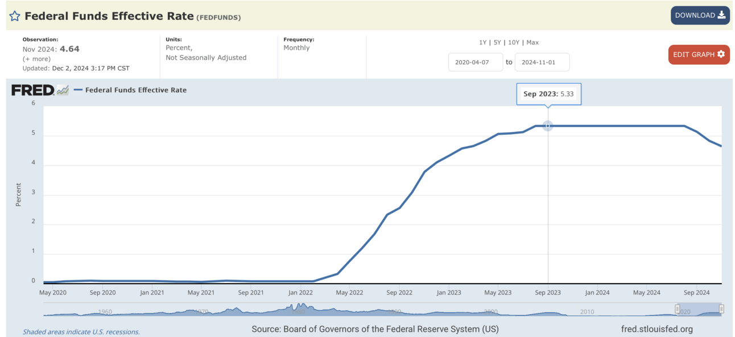This screenshot has height=337, width=735.
Task: Select the 5Y date range
Action: pos(498,43)
